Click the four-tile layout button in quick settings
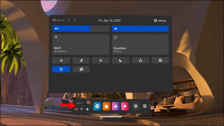 (81, 69)
